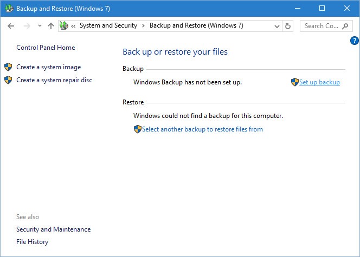Viewport: 360px width, 257px height.
Task: Click 'Windows Backup has not been set up.' text
Action: [x=188, y=82]
